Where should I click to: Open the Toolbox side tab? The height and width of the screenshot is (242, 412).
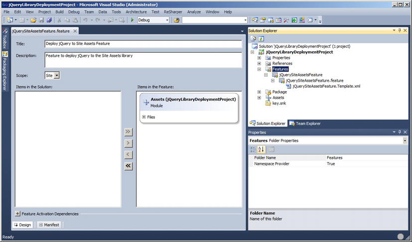(x=4, y=38)
